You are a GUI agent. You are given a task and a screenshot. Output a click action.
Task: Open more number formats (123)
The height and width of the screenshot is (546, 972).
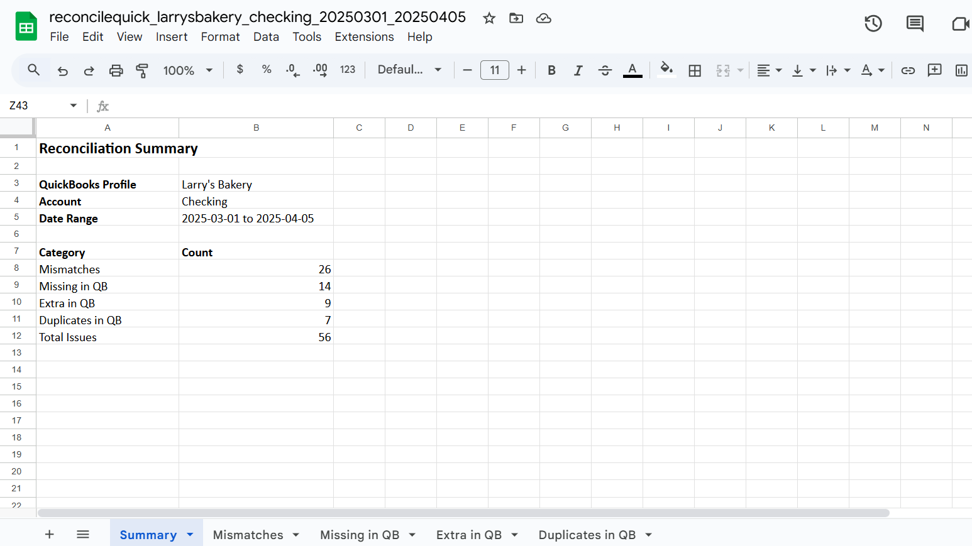pyautogui.click(x=348, y=70)
